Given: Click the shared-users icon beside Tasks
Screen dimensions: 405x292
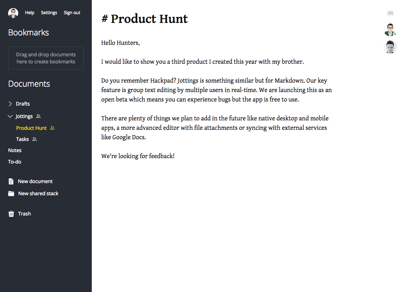Looking at the screenshot, I should click(x=34, y=139).
